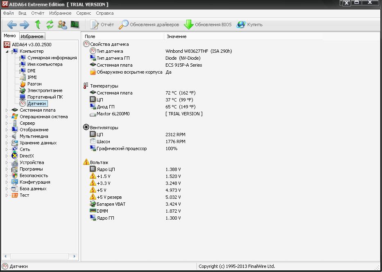
Task: Switch to the Избранное tab
Action: pos(32,36)
